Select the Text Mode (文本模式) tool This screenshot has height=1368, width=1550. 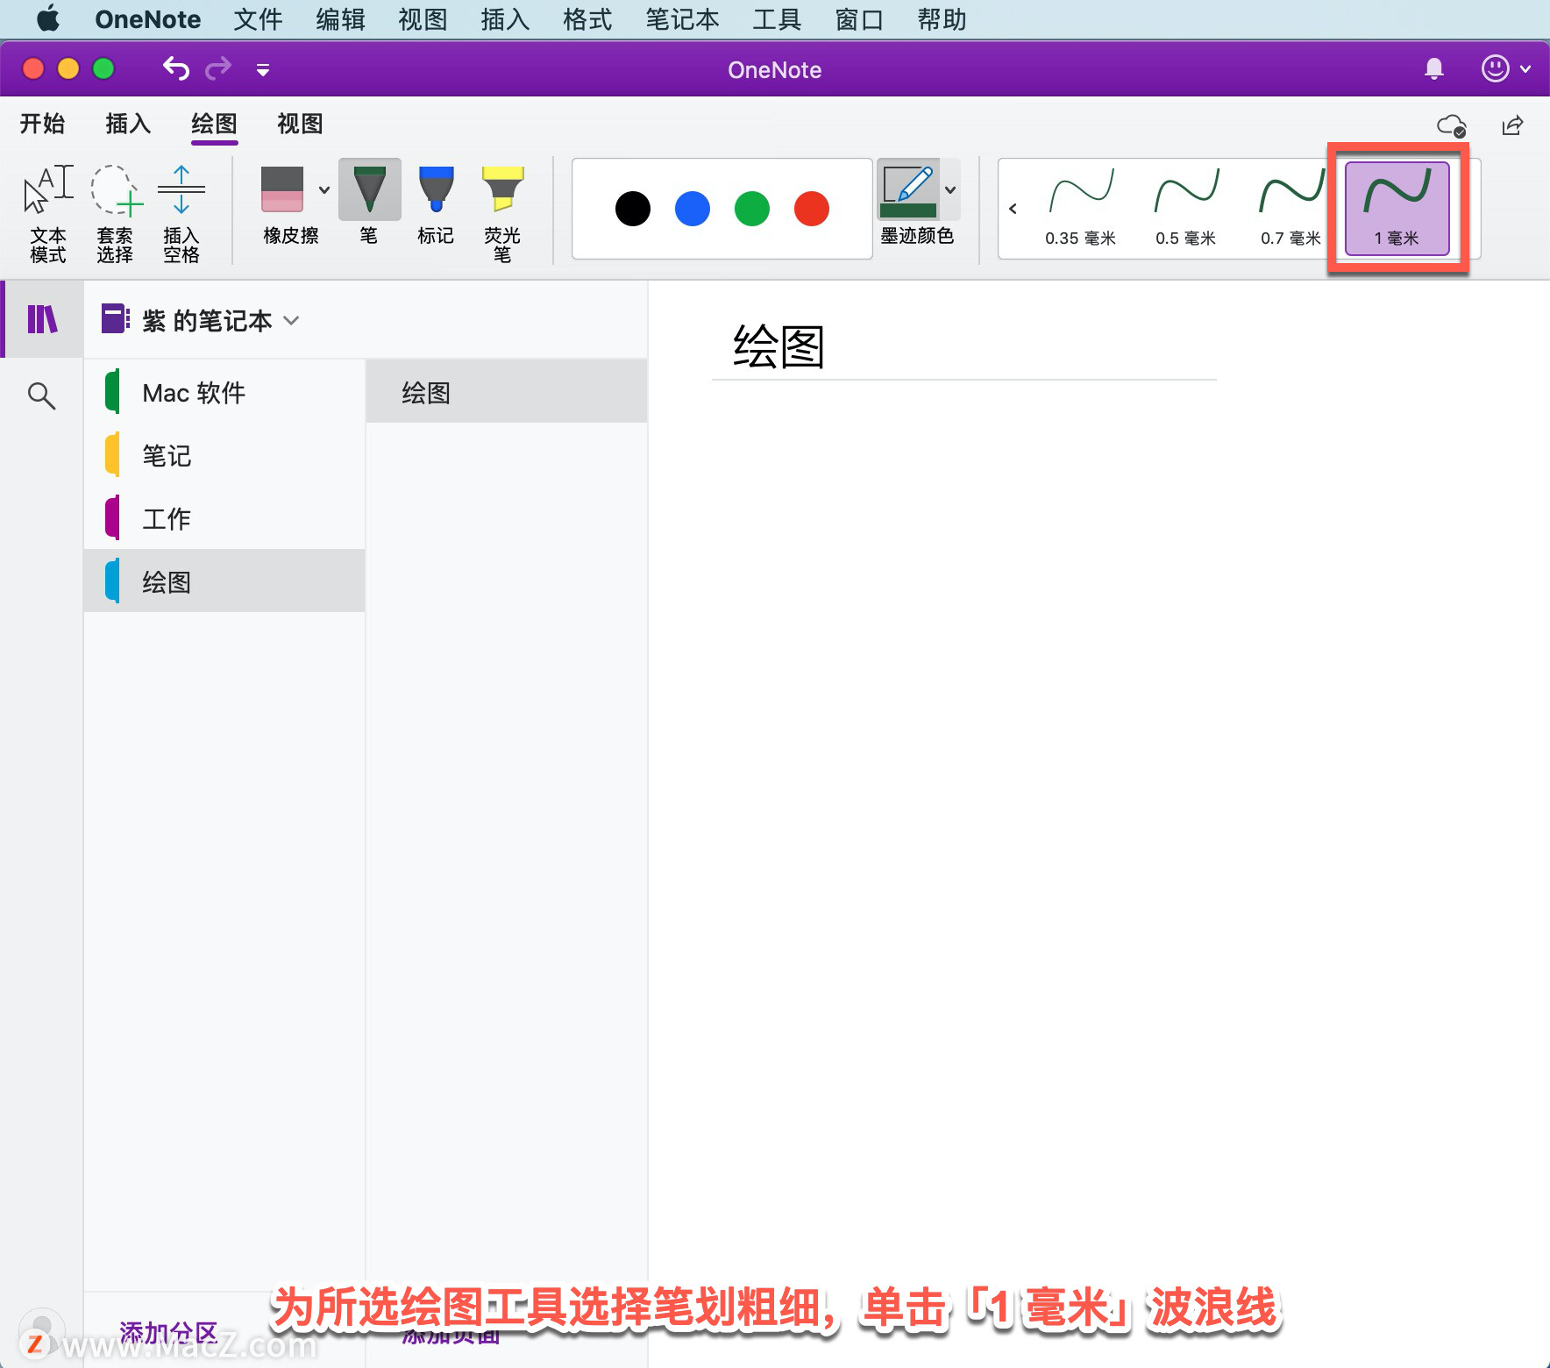point(48,213)
